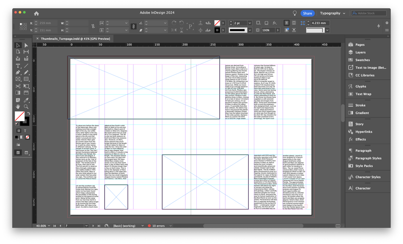Open the Text Wrap panel
This screenshot has height=244, width=403.
click(363, 94)
